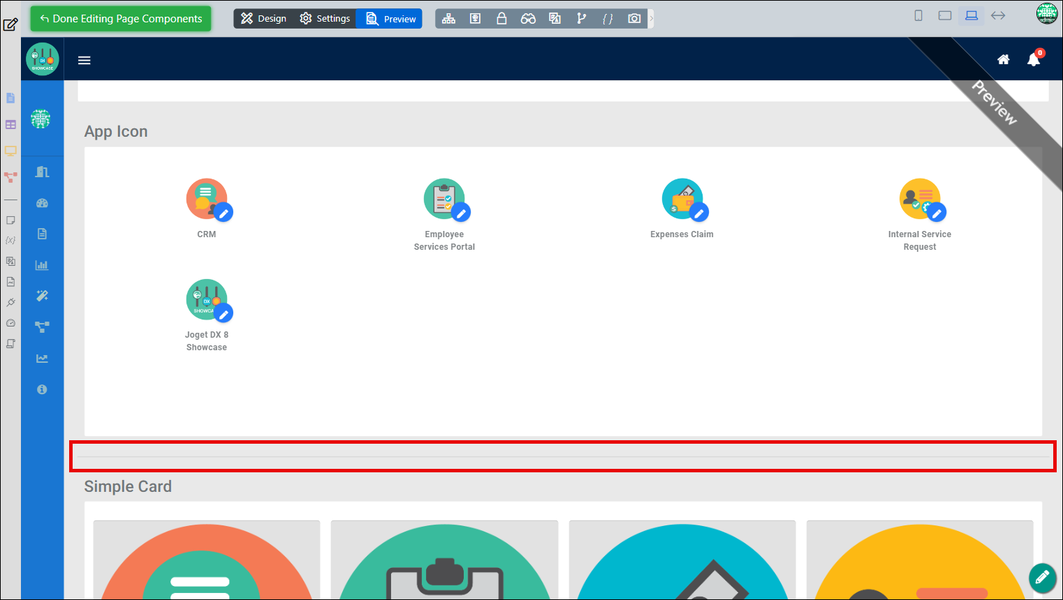Image resolution: width=1063 pixels, height=600 pixels.
Task: Click the note properties icon in builder sidebar
Action: pyautogui.click(x=10, y=220)
